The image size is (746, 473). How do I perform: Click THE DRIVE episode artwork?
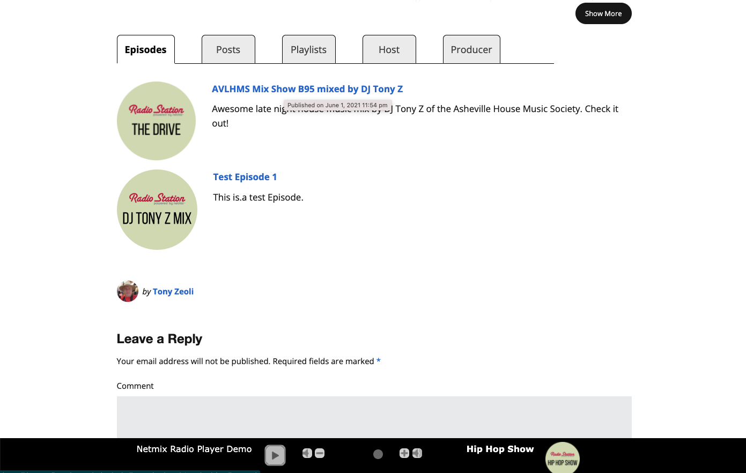point(156,121)
